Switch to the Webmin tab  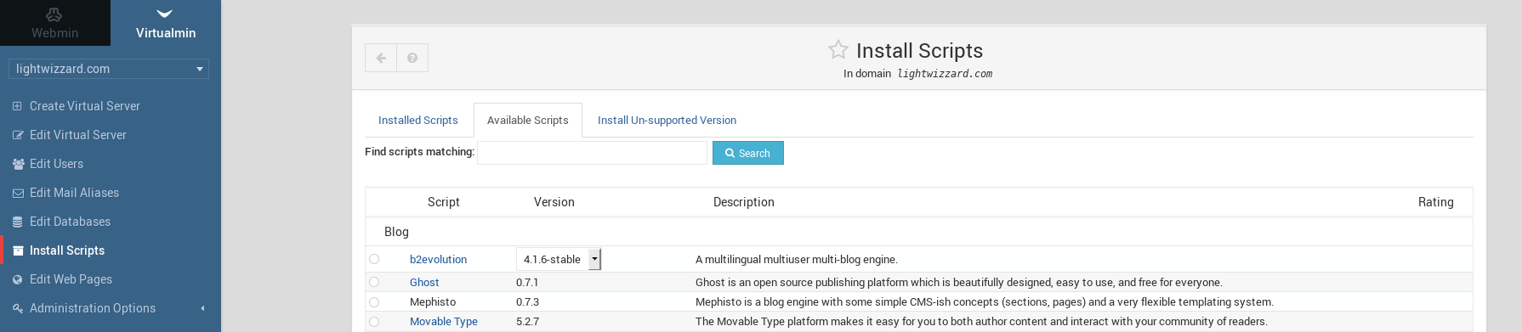[54, 23]
